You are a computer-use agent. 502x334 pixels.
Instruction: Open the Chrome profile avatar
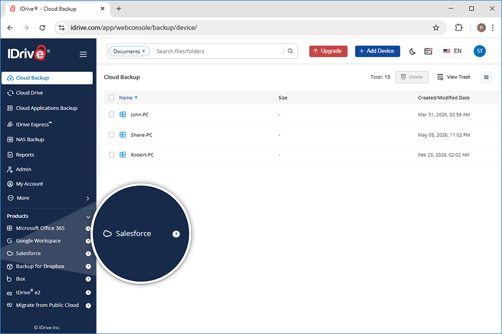481,28
